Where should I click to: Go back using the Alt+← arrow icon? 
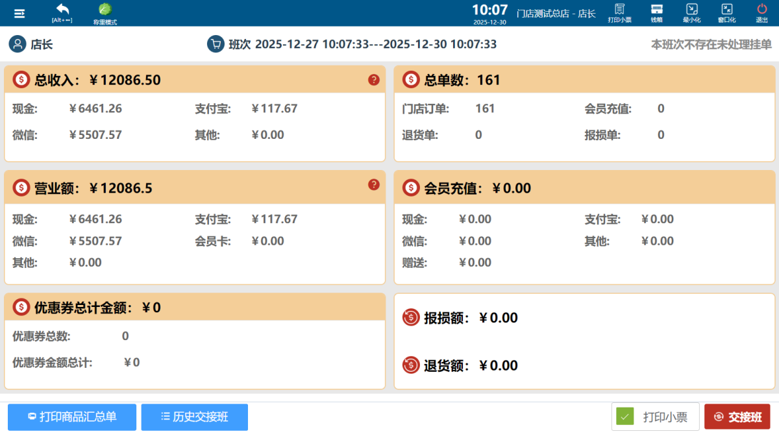62,10
